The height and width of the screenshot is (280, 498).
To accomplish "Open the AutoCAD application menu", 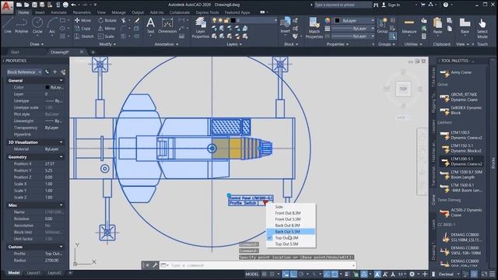I will pyautogui.click(x=7, y=6).
